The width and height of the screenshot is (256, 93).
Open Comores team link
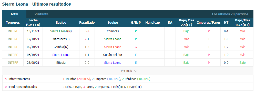click(113, 31)
